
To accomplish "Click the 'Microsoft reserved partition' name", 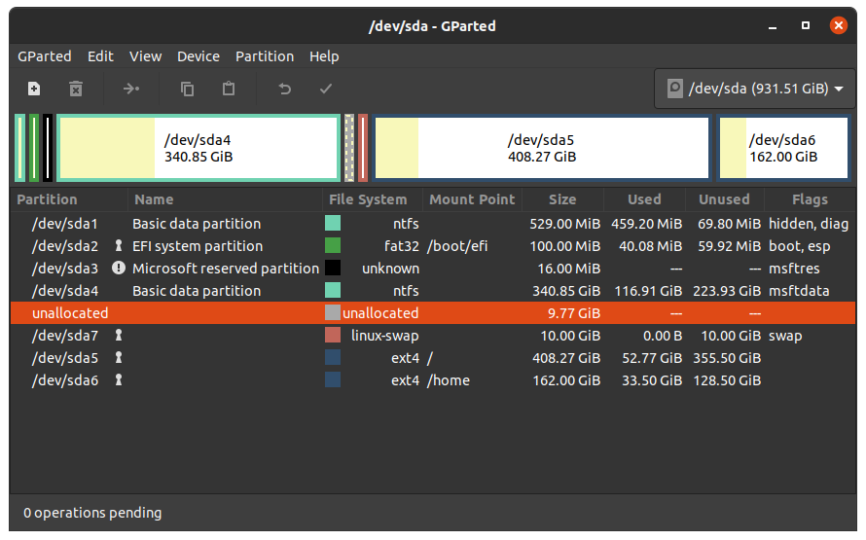I will [x=226, y=269].
